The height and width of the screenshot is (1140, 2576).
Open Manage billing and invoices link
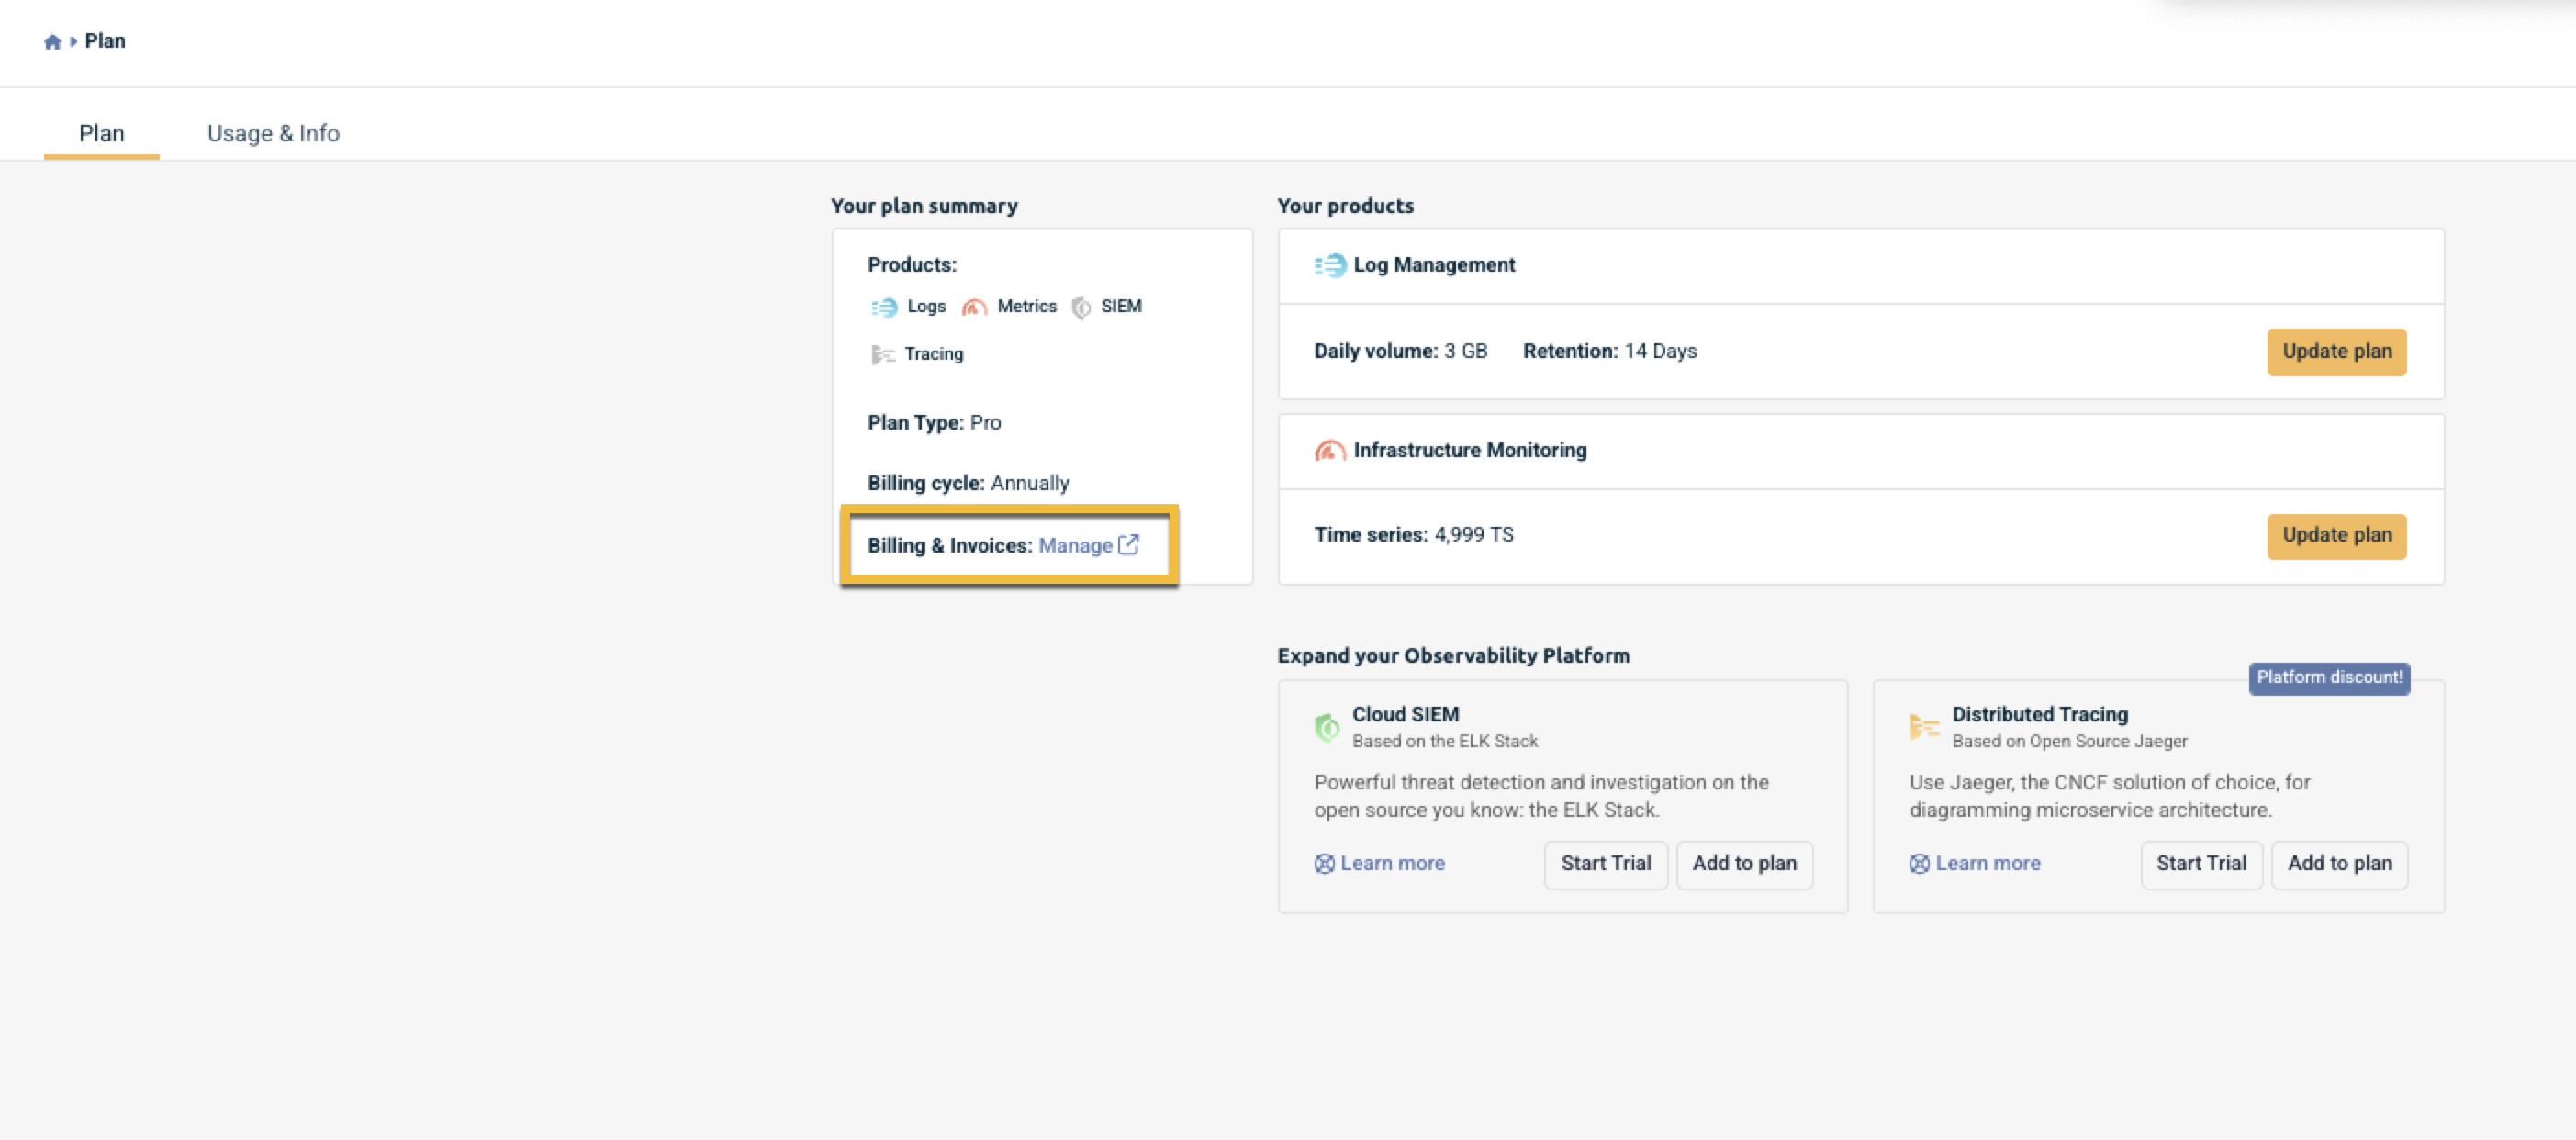pos(1075,545)
